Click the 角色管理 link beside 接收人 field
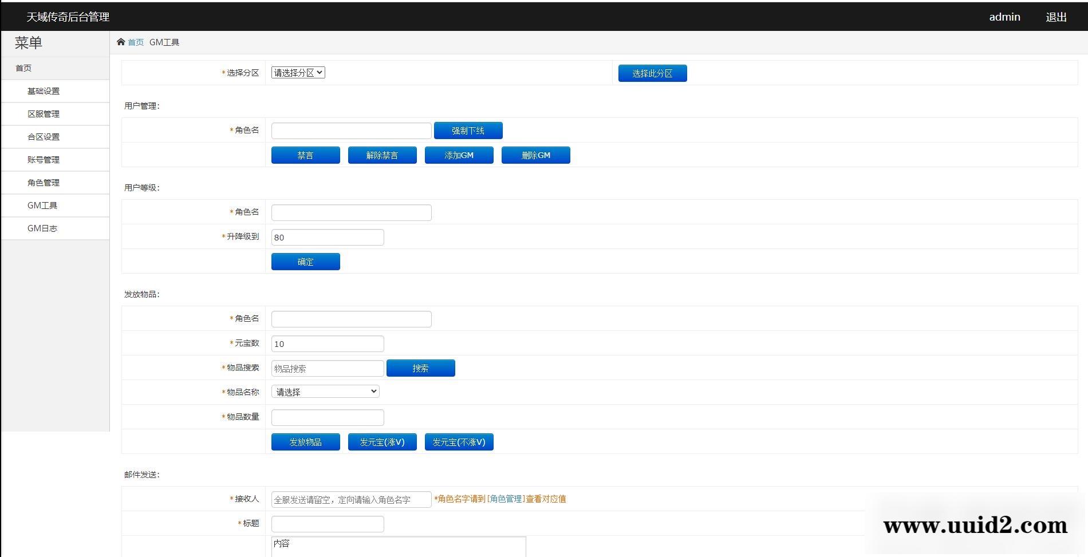1088x557 pixels. (506, 499)
